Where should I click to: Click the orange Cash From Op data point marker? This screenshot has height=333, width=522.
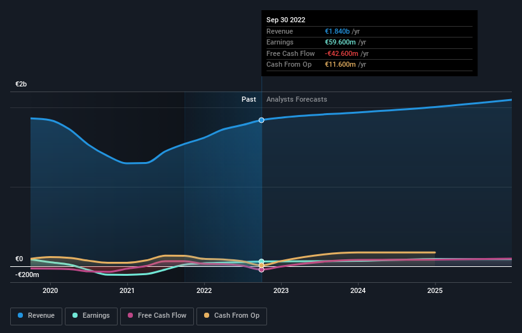tap(261, 266)
